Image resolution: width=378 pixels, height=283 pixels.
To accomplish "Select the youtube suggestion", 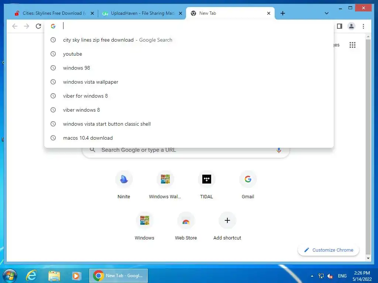I will click(189, 54).
